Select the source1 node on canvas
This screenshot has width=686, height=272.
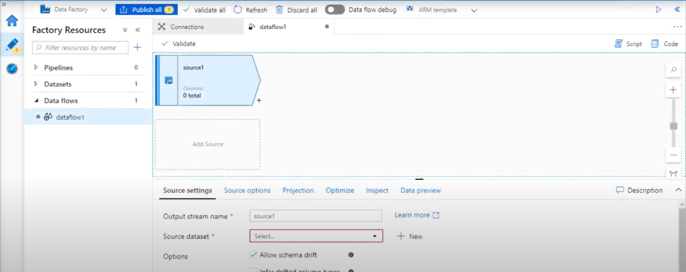208,80
